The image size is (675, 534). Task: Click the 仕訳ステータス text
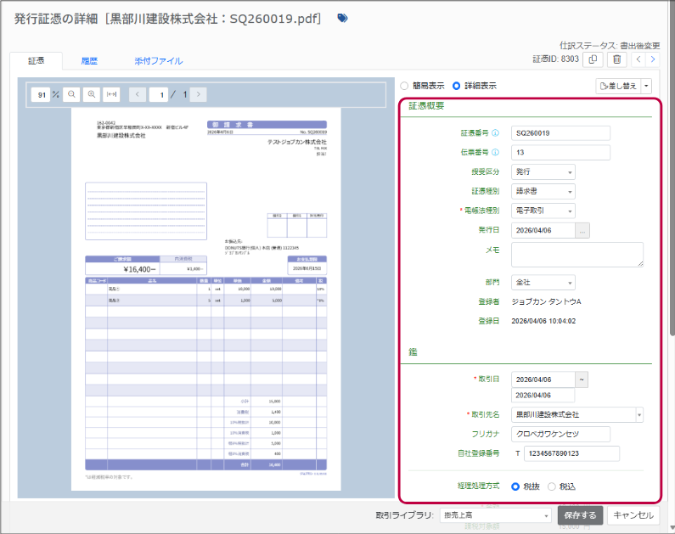(610, 46)
